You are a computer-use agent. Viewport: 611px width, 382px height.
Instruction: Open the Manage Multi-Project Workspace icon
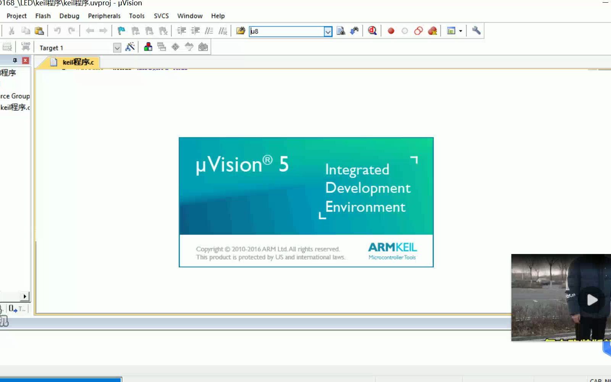(x=162, y=47)
